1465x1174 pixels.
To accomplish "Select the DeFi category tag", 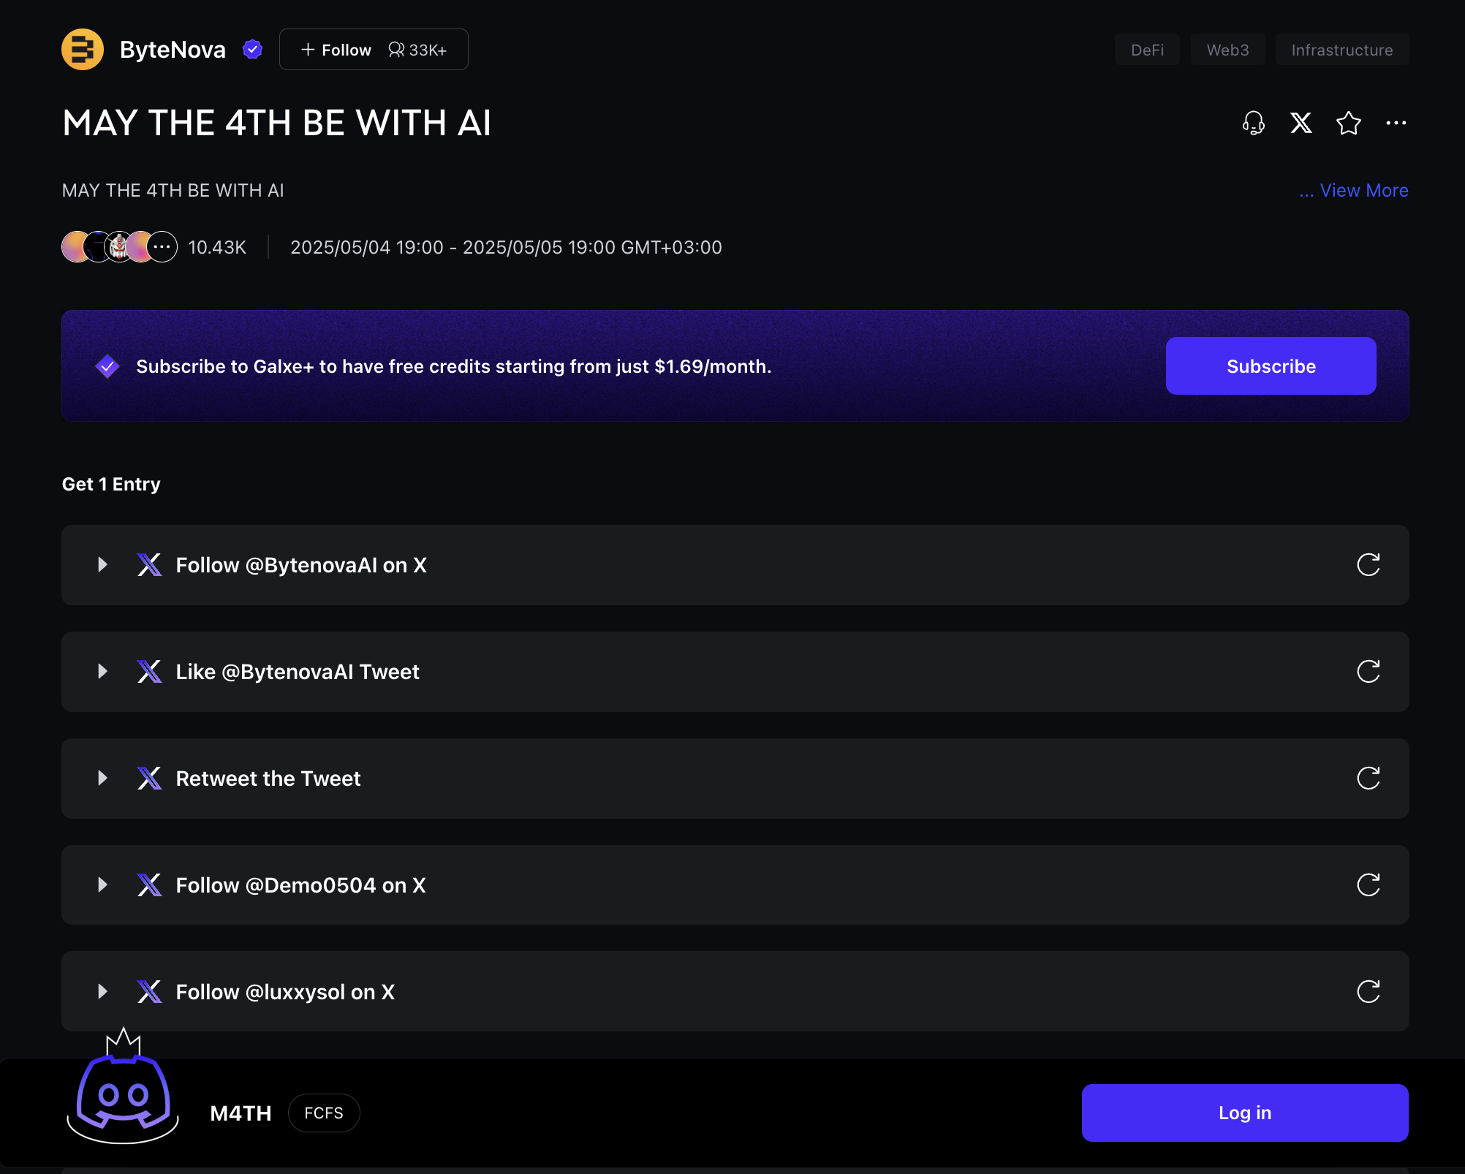I will click(x=1147, y=50).
